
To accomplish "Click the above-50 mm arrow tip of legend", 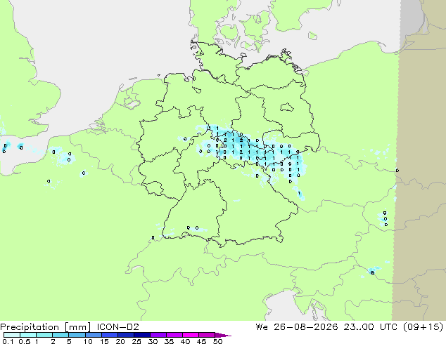I will pos(223,335).
